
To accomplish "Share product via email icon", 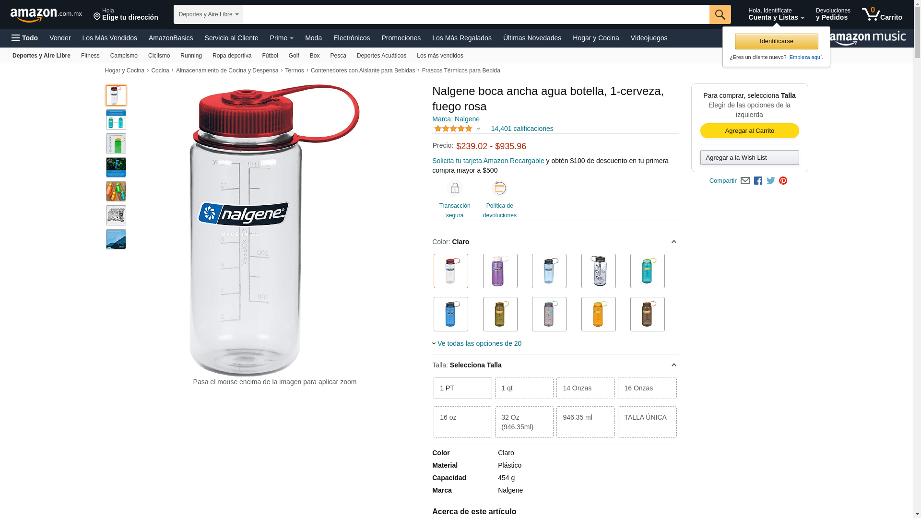I will tap(745, 181).
